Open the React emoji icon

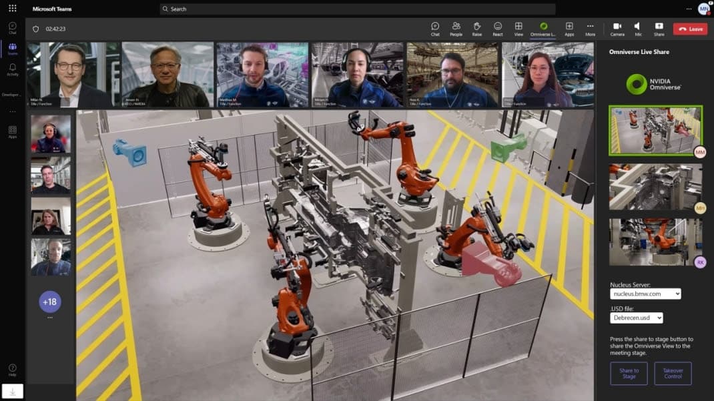(497, 27)
